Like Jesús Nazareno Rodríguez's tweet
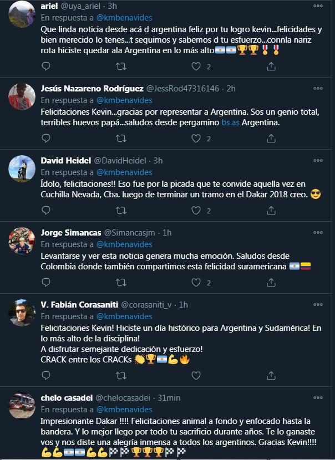The height and width of the screenshot is (460, 335). coord(195,139)
